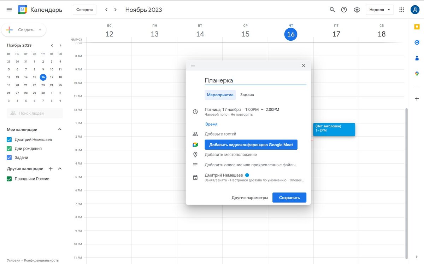Change event color next to Дмитрий Немешаев
Screen dimensions: 424x264
pos(247,175)
